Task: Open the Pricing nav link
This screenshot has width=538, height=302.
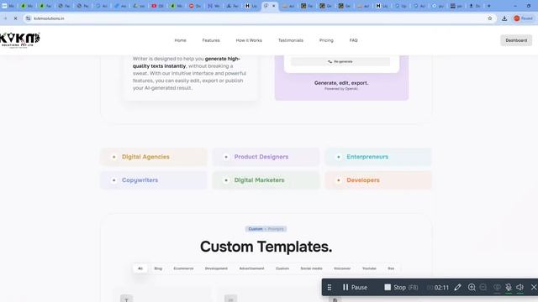Action: (326, 40)
